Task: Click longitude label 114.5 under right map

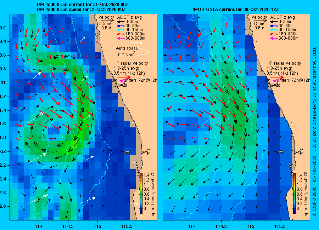Action: point(221,226)
